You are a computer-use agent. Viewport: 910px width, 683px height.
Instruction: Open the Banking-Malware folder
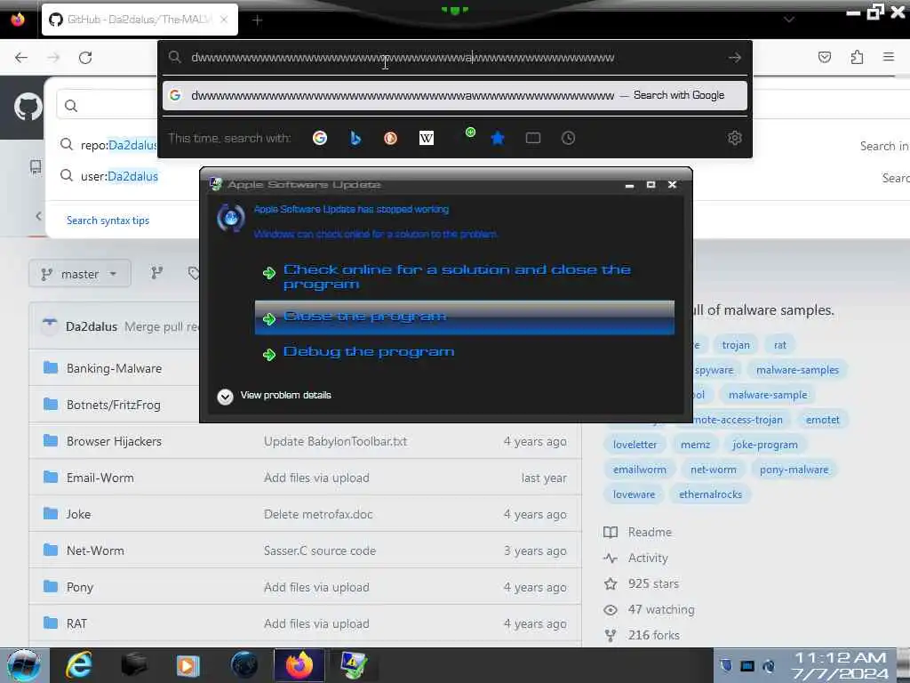pyautogui.click(x=114, y=368)
